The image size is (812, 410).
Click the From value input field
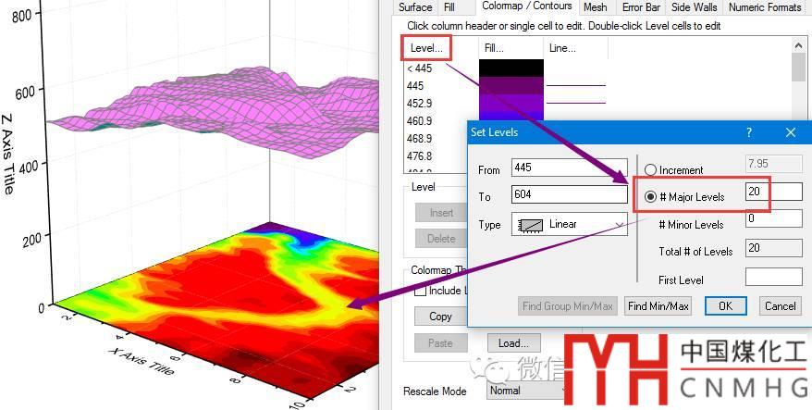click(x=569, y=168)
